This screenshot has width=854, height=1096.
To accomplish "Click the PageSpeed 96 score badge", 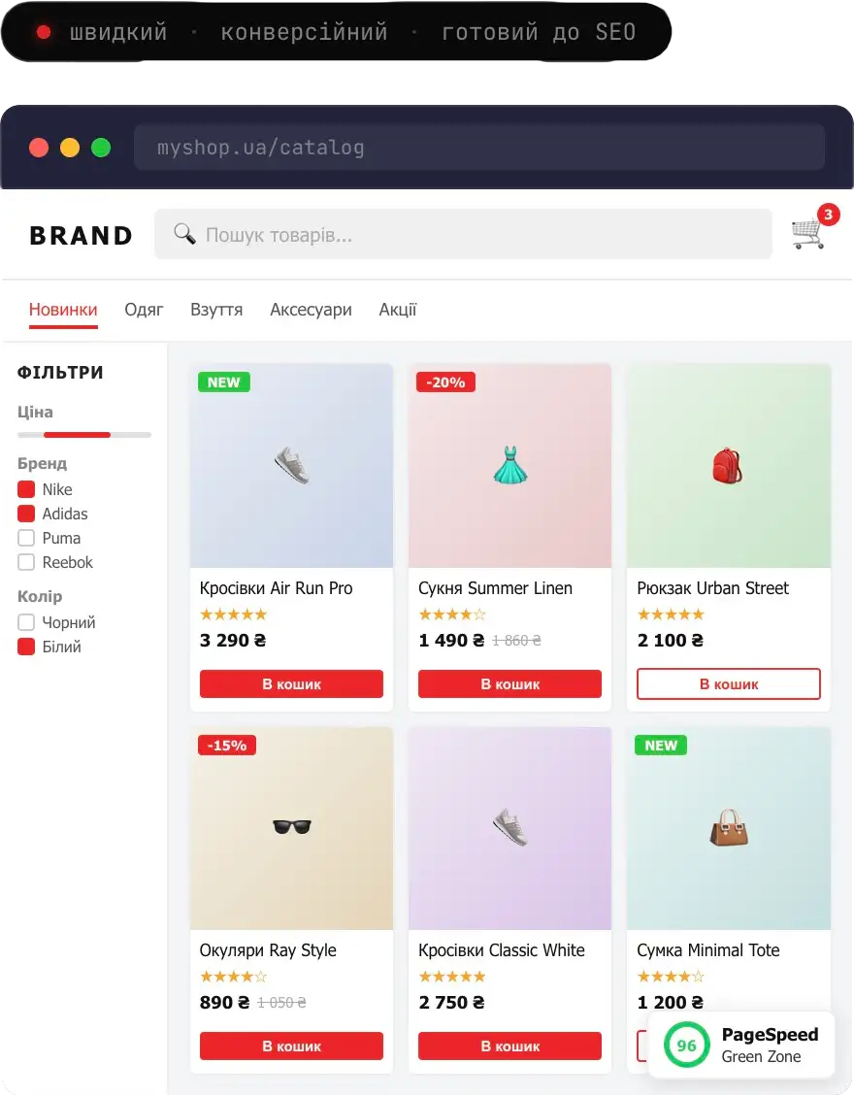I will pyautogui.click(x=686, y=1045).
